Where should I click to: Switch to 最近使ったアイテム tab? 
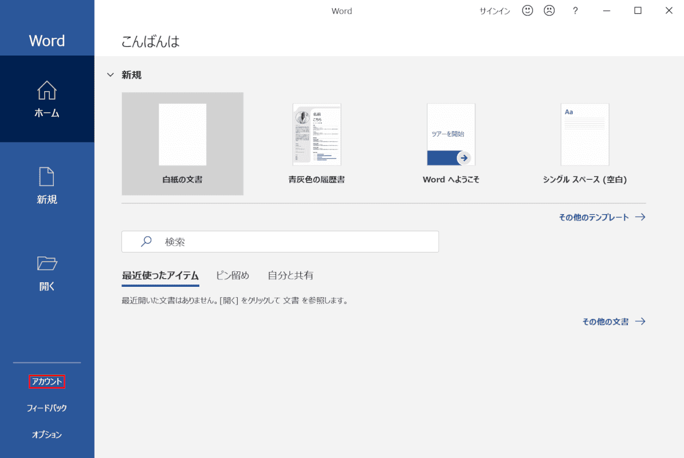160,275
